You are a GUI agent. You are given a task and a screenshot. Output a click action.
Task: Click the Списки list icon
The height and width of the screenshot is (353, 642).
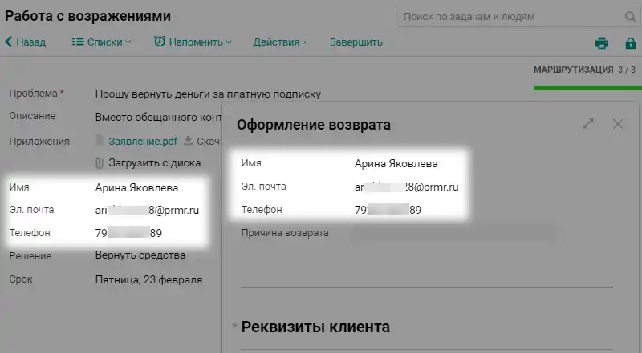click(78, 42)
